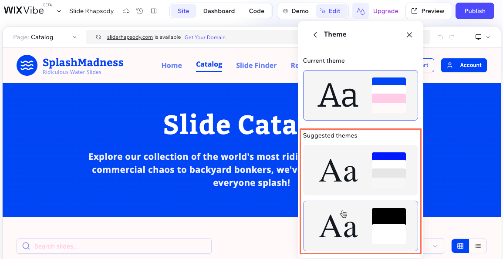The image size is (503, 259).
Task: Toggle the side panel layout icon
Action: (x=154, y=11)
